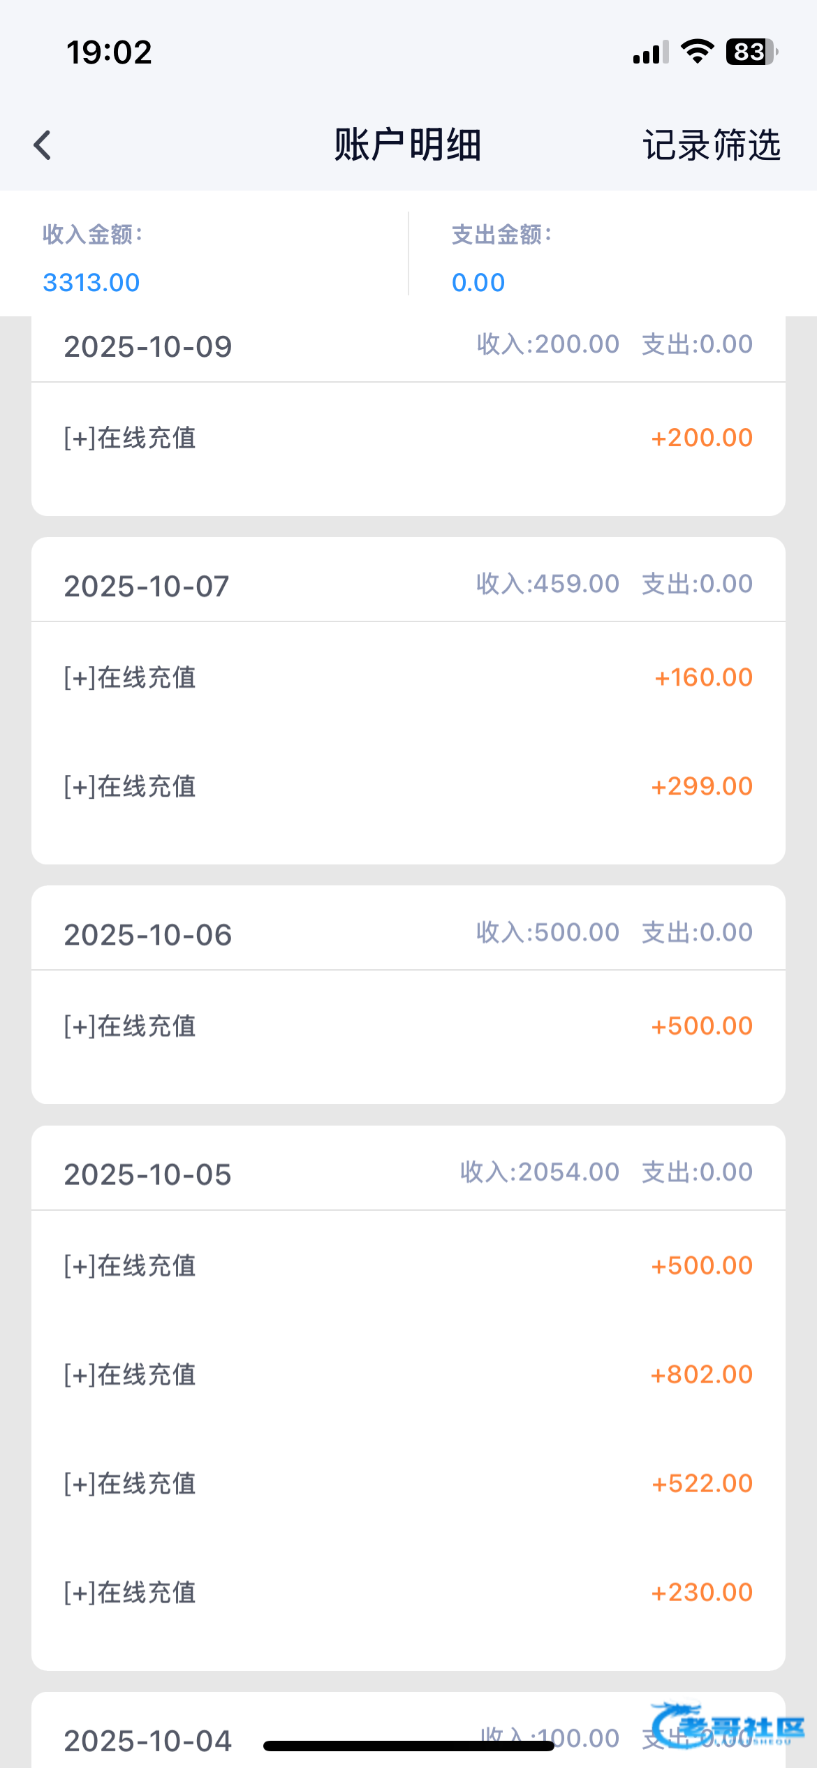
Task: Tap the home indicator bar
Action: [x=408, y=1746]
